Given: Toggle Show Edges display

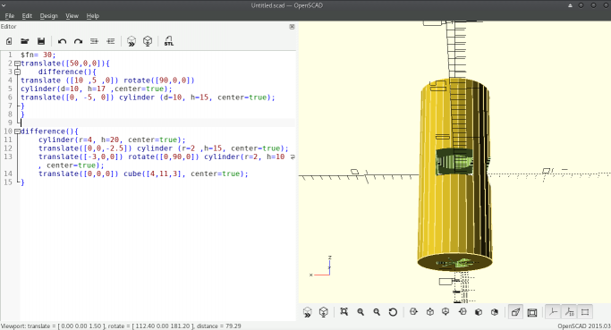Looking at the screenshot, I should pyautogui.click(x=585, y=312).
